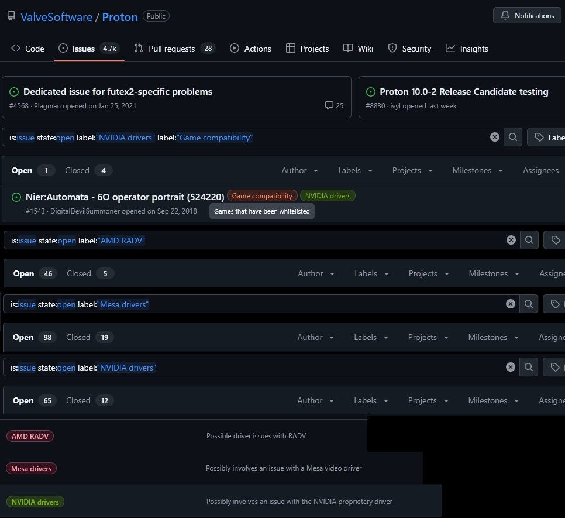Expand Projects dropdown in the Open 46 row
The image size is (565, 518).
click(x=429, y=273)
